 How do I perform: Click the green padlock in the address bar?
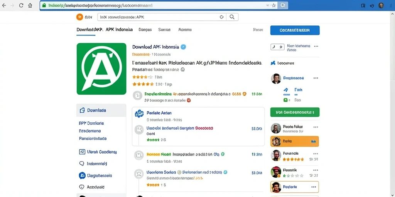44,5
